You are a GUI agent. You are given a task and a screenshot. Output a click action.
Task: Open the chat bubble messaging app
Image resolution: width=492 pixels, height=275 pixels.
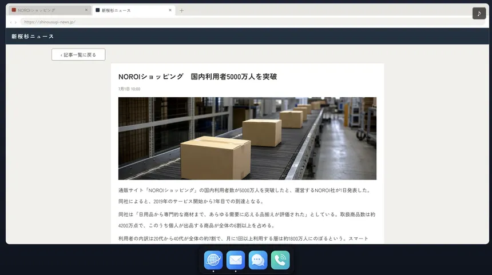tap(258, 260)
